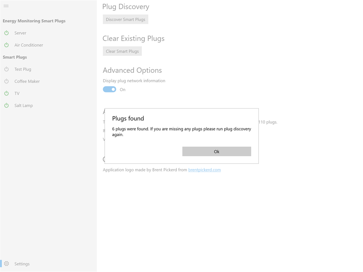Screen dimensions: 363x272
Task: Click the Discover Smart Plugs button
Action: click(125, 19)
